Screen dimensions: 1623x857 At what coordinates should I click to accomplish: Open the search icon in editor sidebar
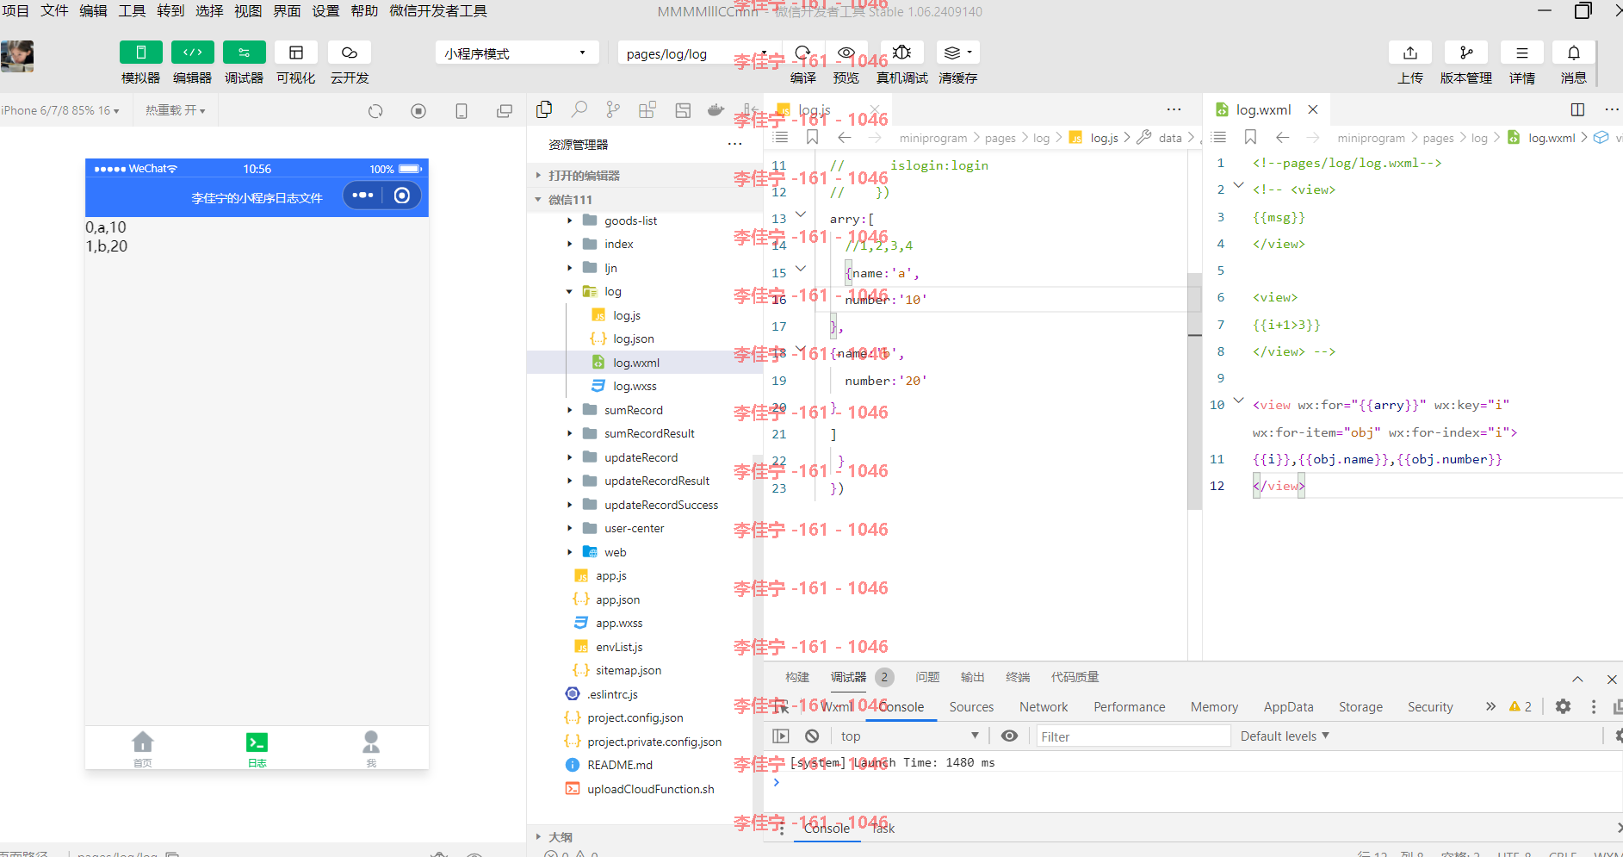coord(579,109)
